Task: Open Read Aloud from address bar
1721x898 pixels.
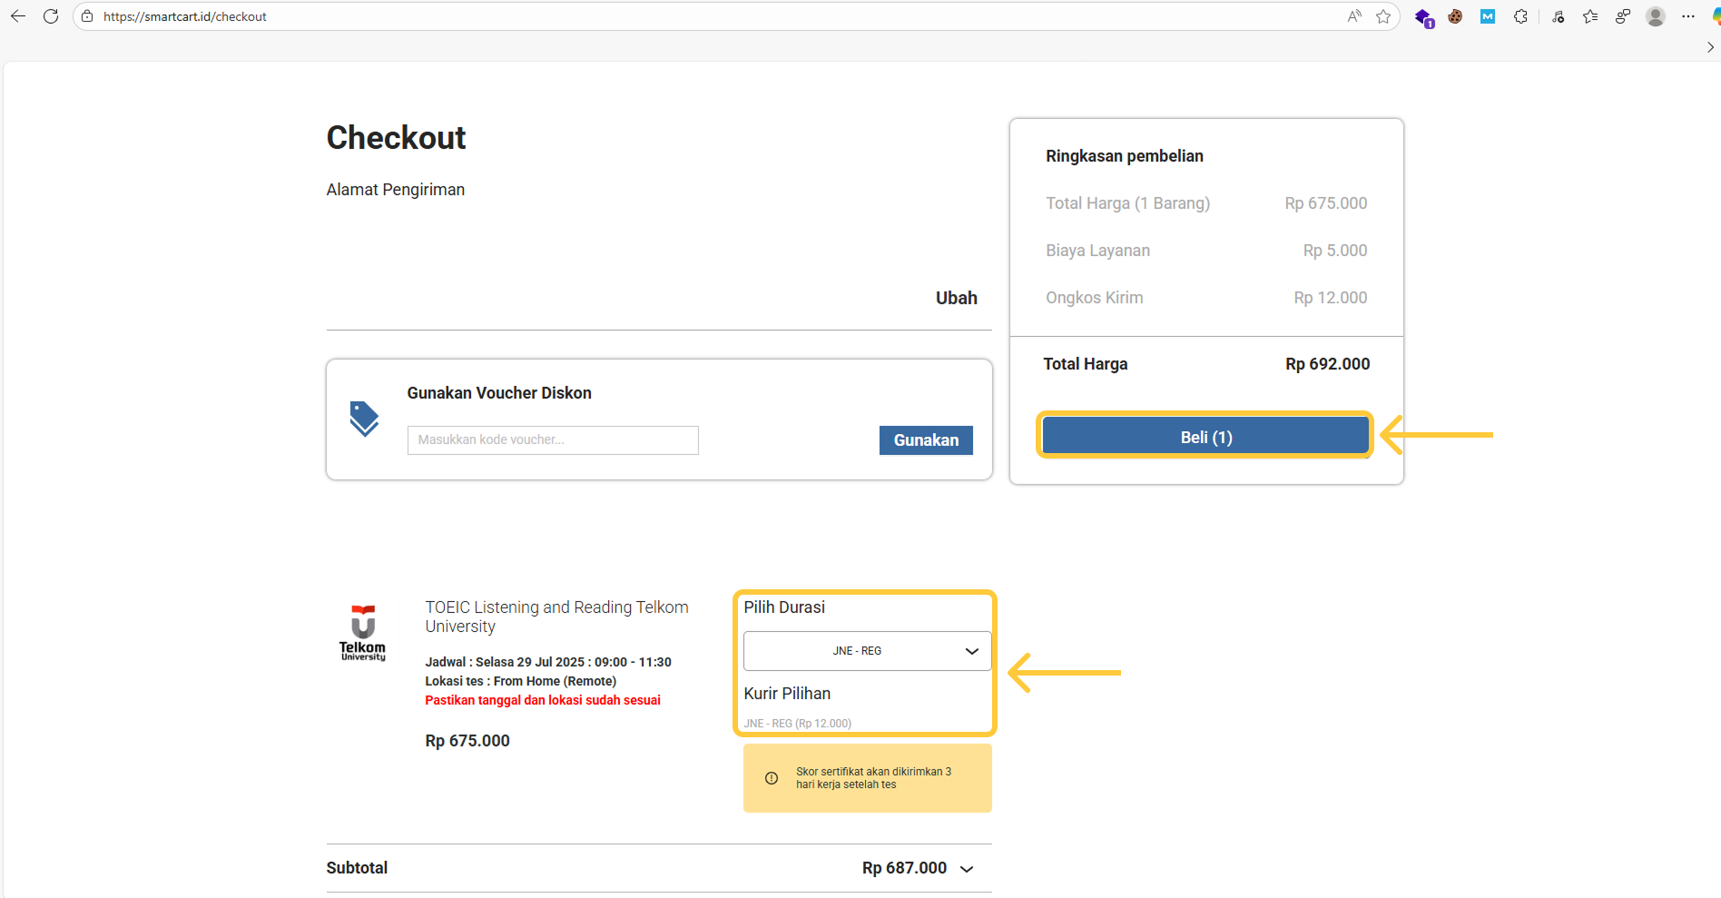Action: click(x=1354, y=16)
